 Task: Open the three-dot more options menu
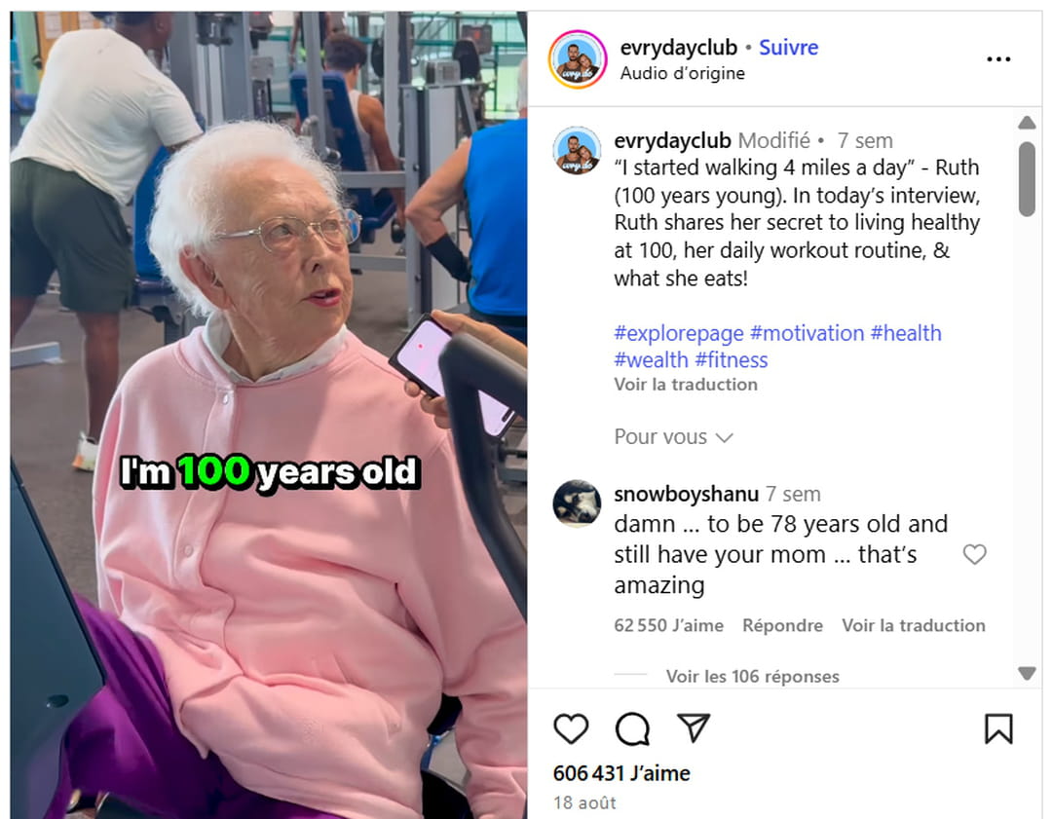tap(998, 59)
